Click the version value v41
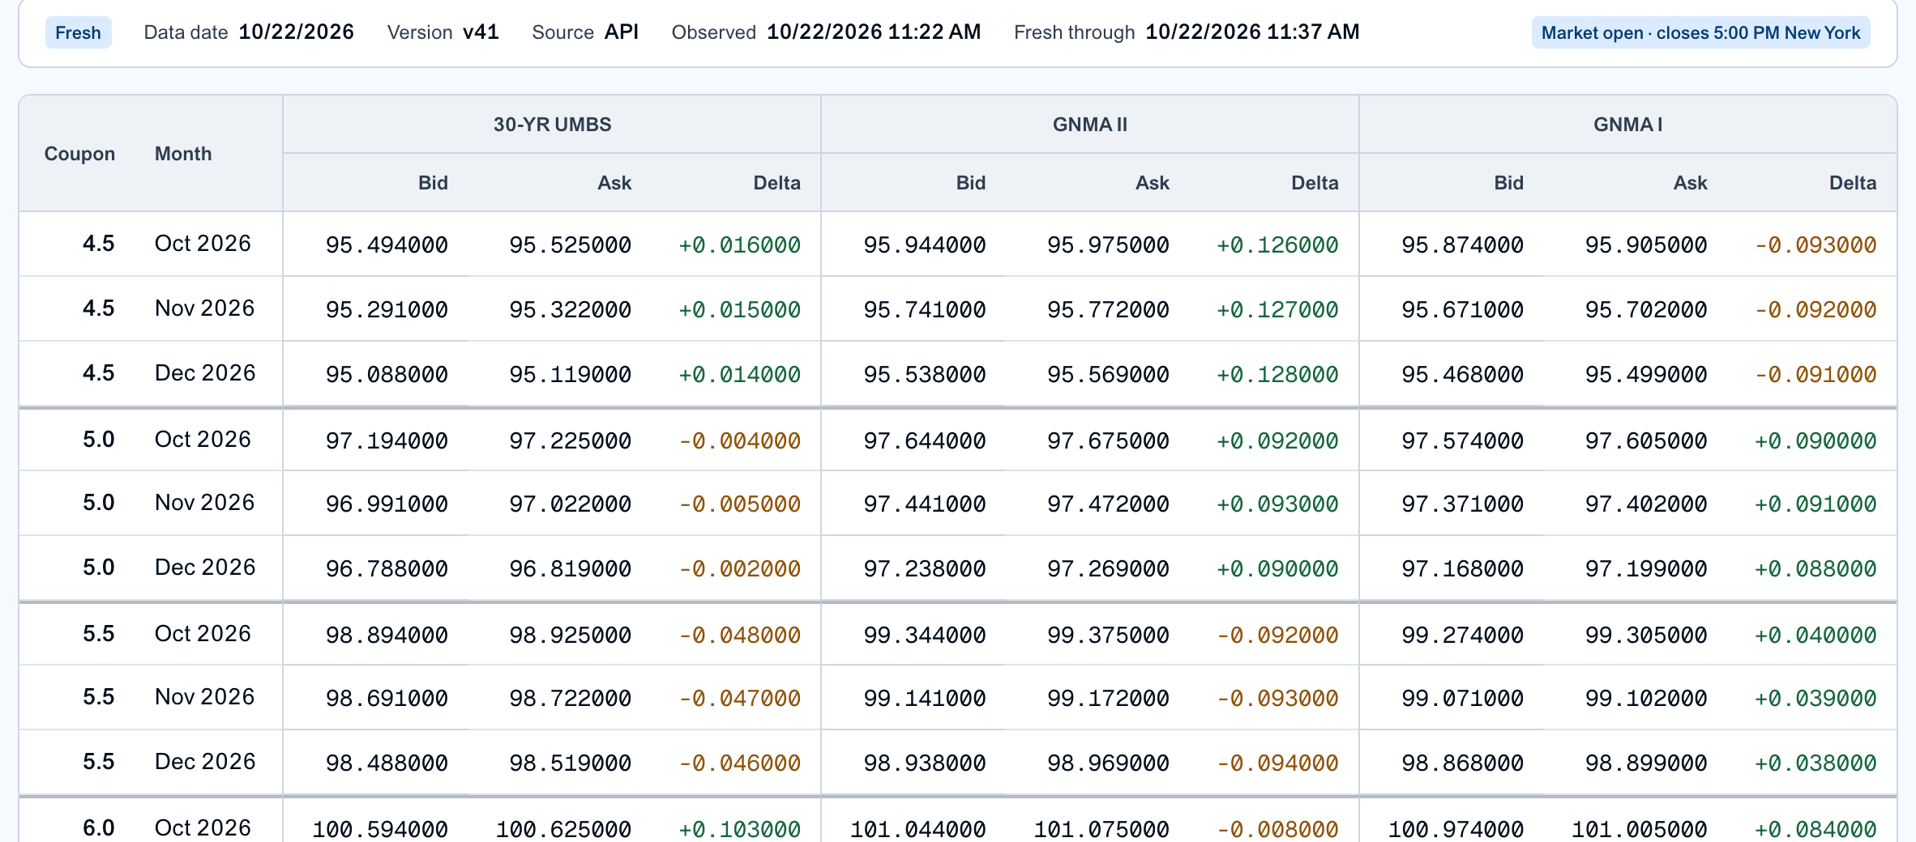 (481, 32)
